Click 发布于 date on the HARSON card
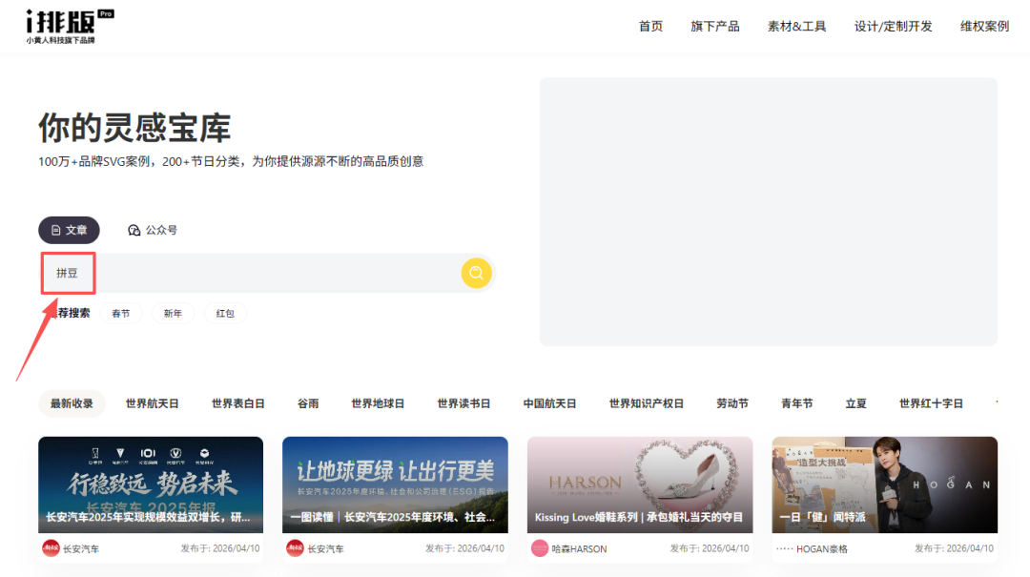1030x577 pixels. [710, 548]
